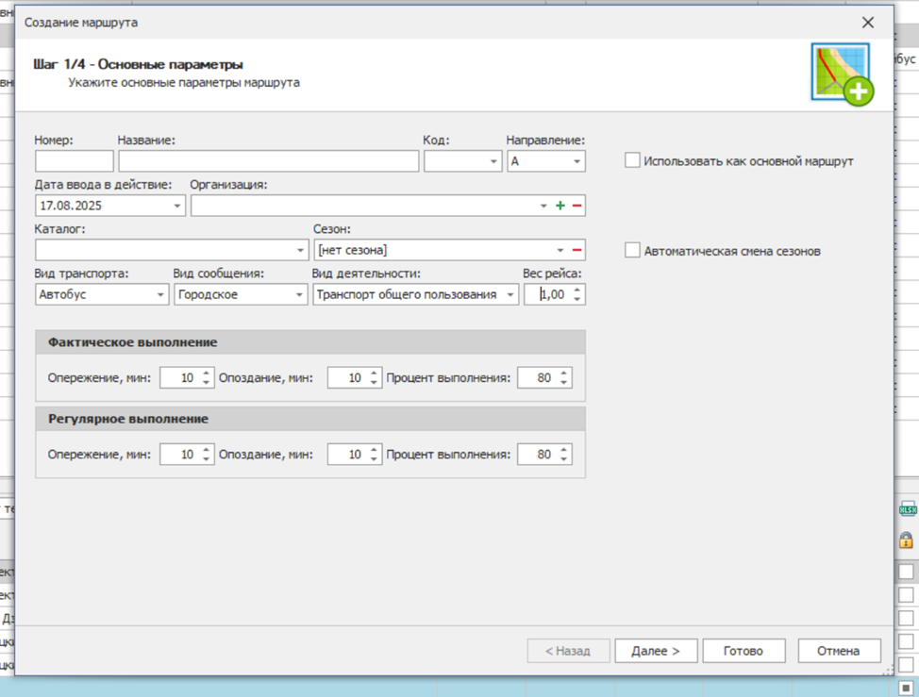Click into the Название text field
This screenshot has height=697, width=919.
[268, 161]
